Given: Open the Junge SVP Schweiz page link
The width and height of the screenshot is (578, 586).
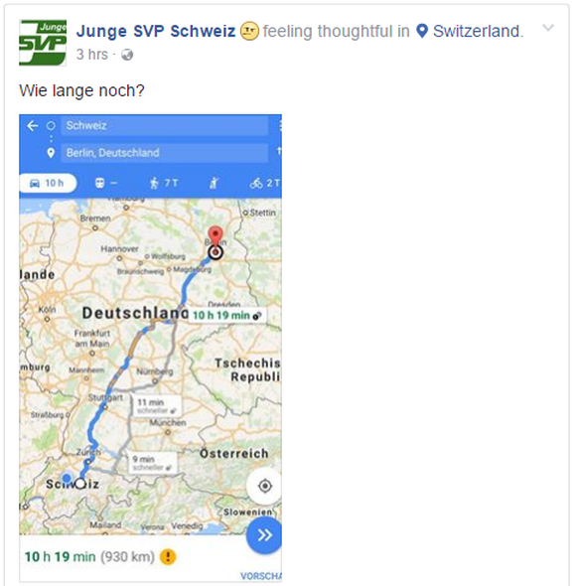Looking at the screenshot, I should (x=156, y=31).
